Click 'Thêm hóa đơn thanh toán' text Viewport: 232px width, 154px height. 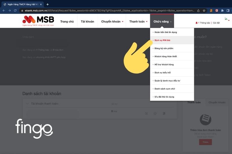(x=205, y=130)
